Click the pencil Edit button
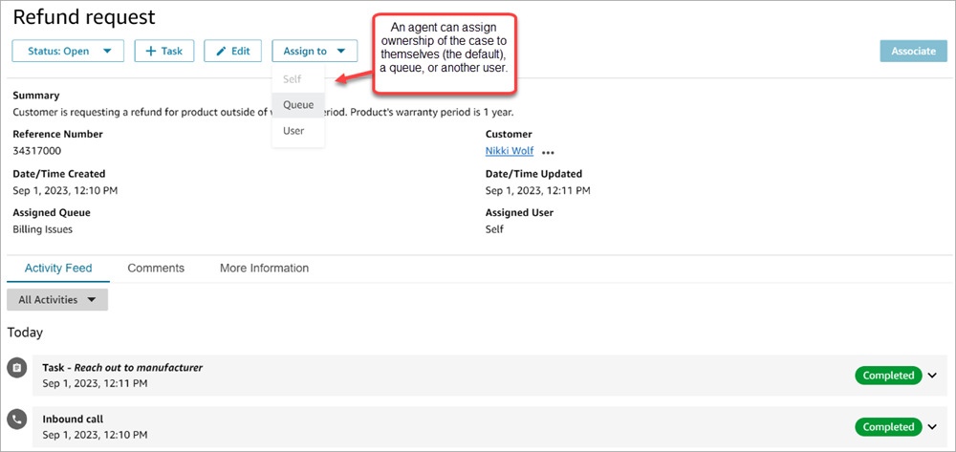The height and width of the screenshot is (452, 956). pos(233,51)
